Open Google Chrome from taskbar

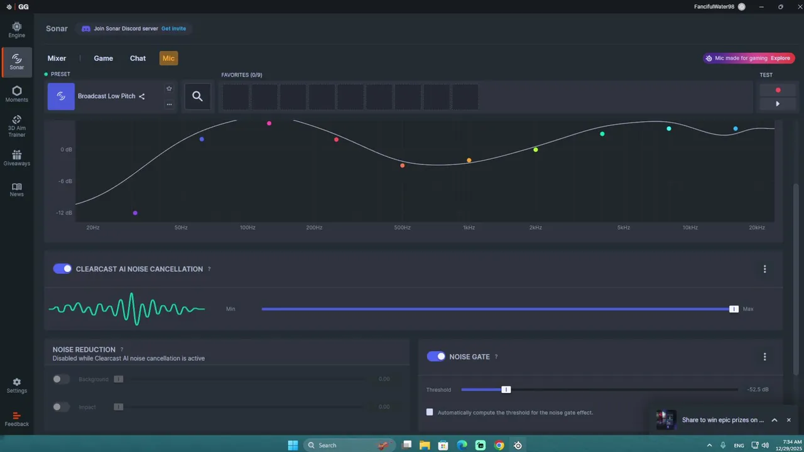pyautogui.click(x=499, y=445)
